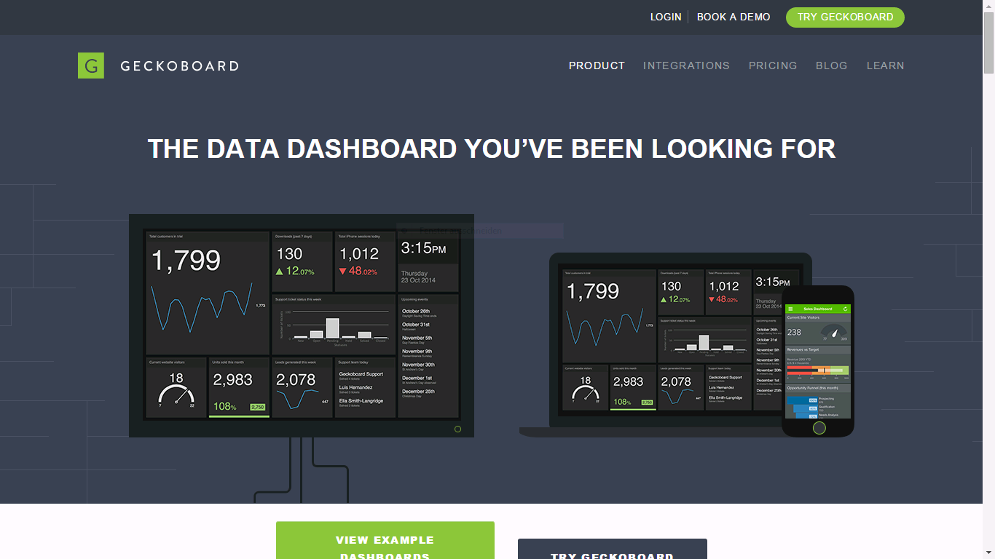Click the green Geckoboard G logo icon
The height and width of the screenshot is (559, 995).
91,66
